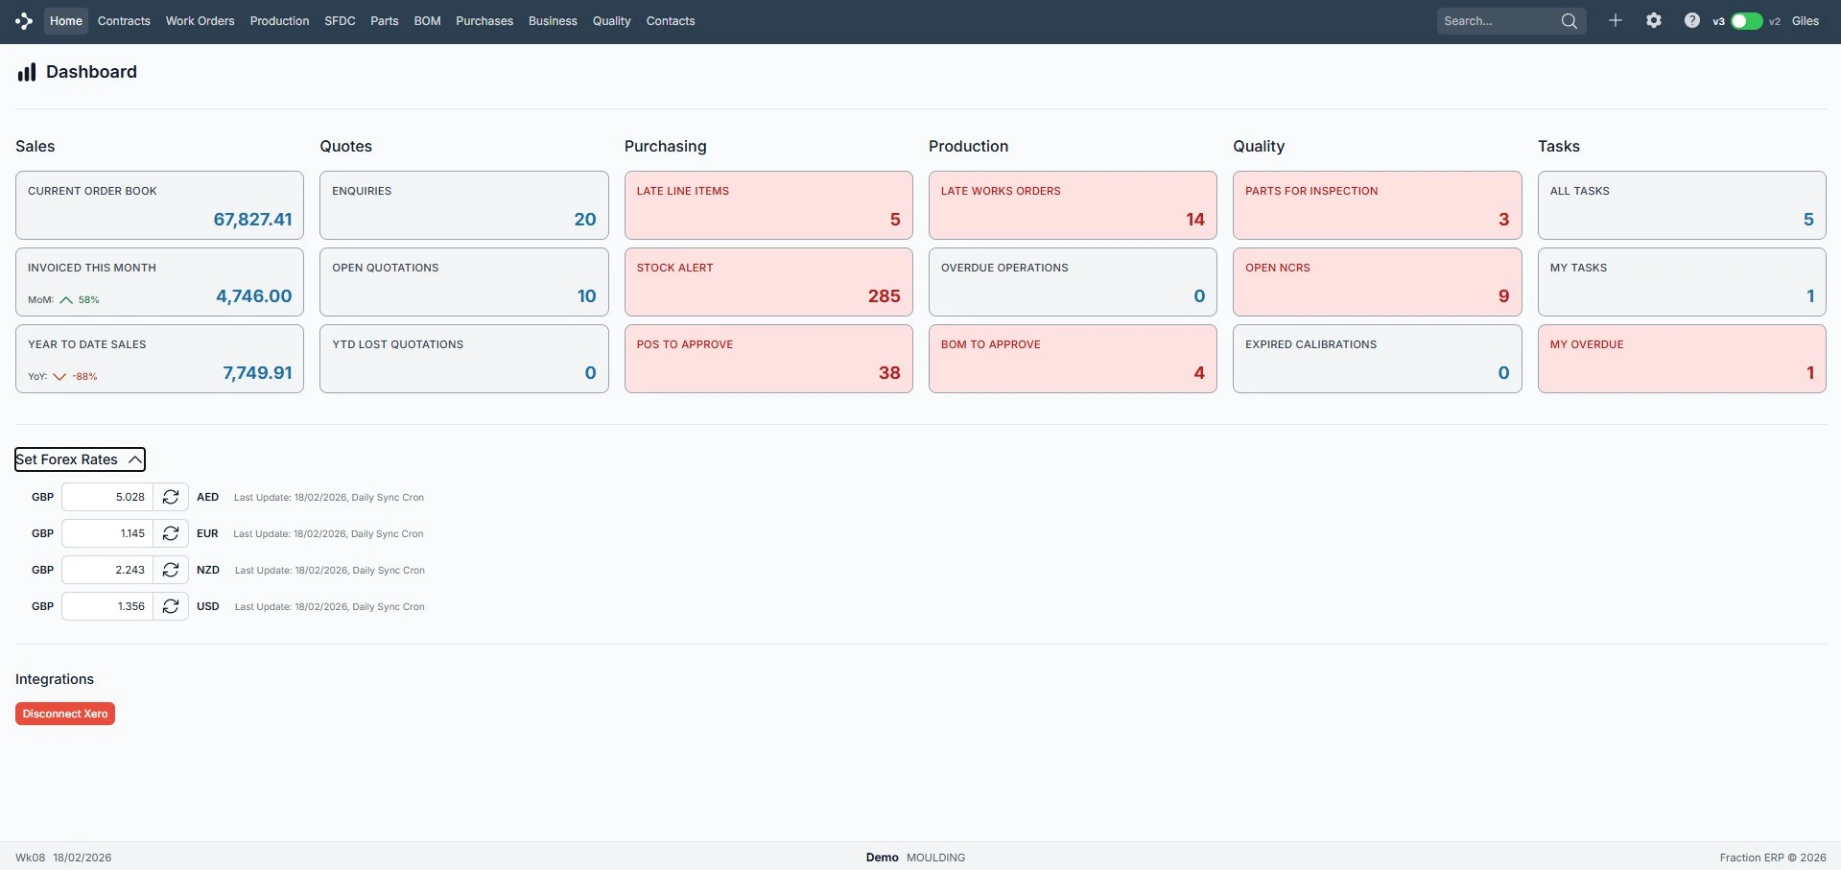
Task: Open help with the question mark icon
Action: (1691, 21)
